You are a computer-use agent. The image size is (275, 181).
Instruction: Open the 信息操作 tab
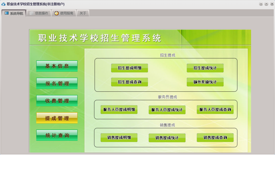[39, 13]
